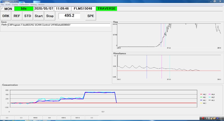Screen dimensions: 224x121
Task: Click the red ball IME icon
Action: tap(203, 118)
